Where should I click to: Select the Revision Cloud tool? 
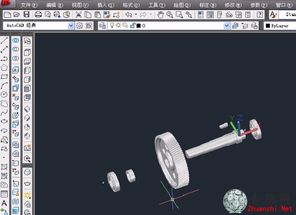pos(4,103)
